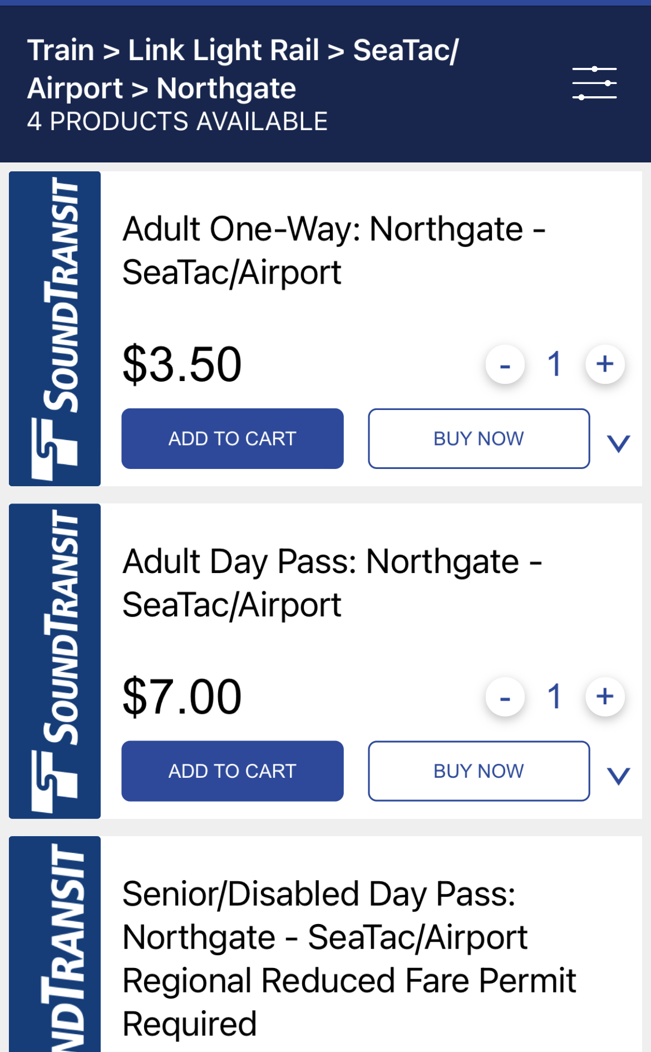Tap Sound Transit logo on Adult Day Pass
This screenshot has width=651, height=1052.
click(55, 661)
